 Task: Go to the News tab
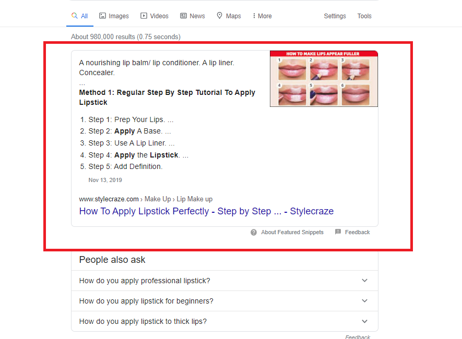[193, 16]
